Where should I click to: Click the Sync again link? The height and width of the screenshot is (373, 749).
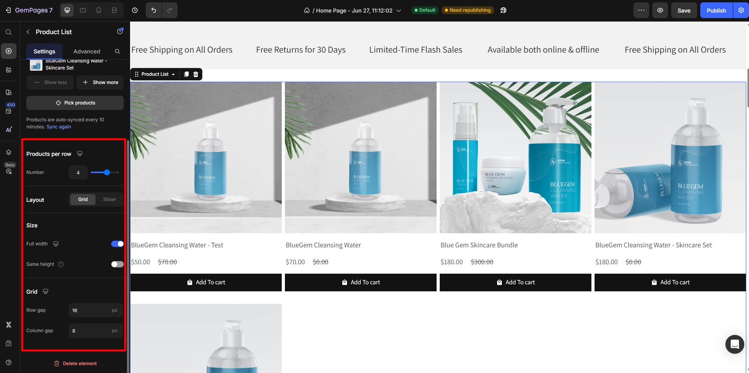[x=59, y=127]
